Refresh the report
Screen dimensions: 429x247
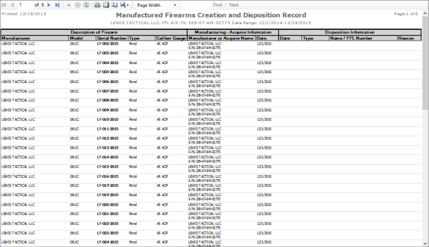[x=86, y=5]
